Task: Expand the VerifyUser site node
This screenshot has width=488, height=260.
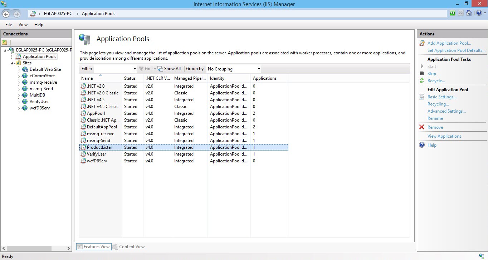Action: pyautogui.click(x=19, y=102)
